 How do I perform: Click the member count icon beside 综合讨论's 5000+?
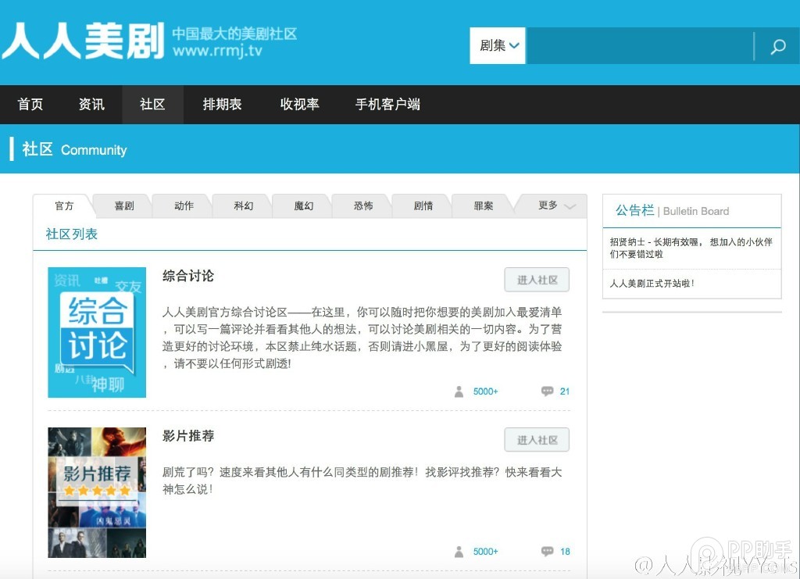click(459, 391)
